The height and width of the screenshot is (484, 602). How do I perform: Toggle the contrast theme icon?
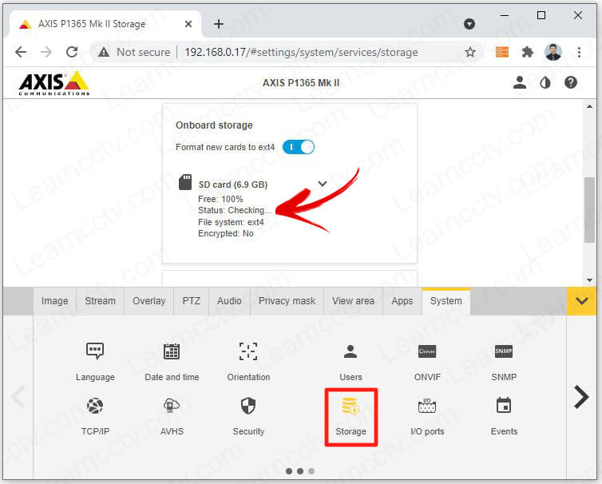[545, 82]
